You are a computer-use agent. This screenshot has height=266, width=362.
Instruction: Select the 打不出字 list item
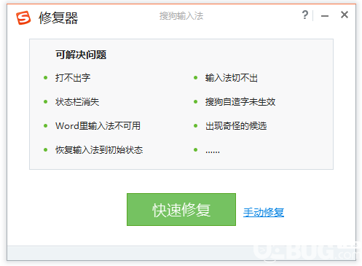[x=73, y=78]
